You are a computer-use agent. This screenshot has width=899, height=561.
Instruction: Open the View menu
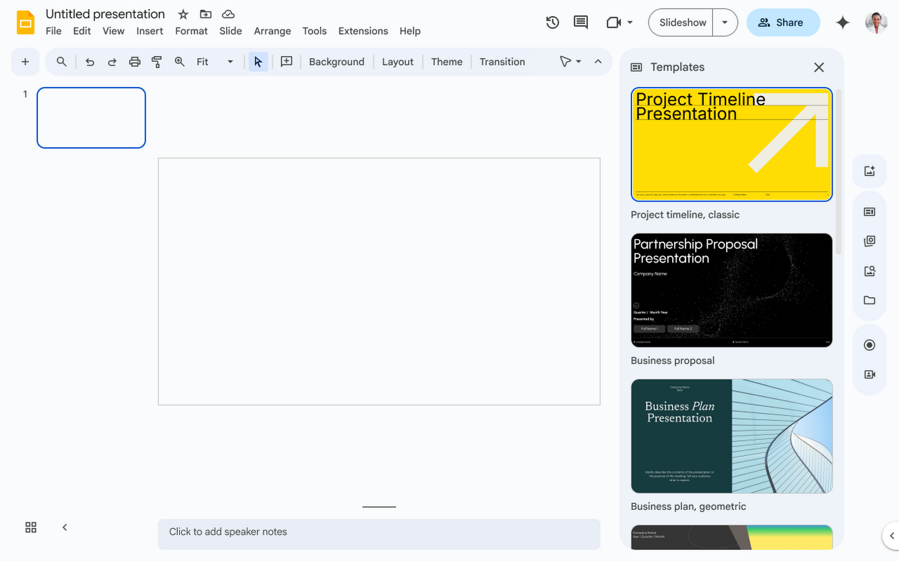[113, 31]
